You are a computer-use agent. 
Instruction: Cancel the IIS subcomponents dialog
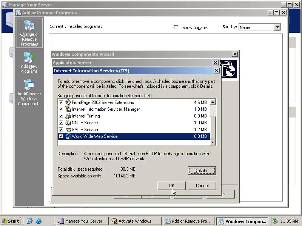tap(202, 186)
